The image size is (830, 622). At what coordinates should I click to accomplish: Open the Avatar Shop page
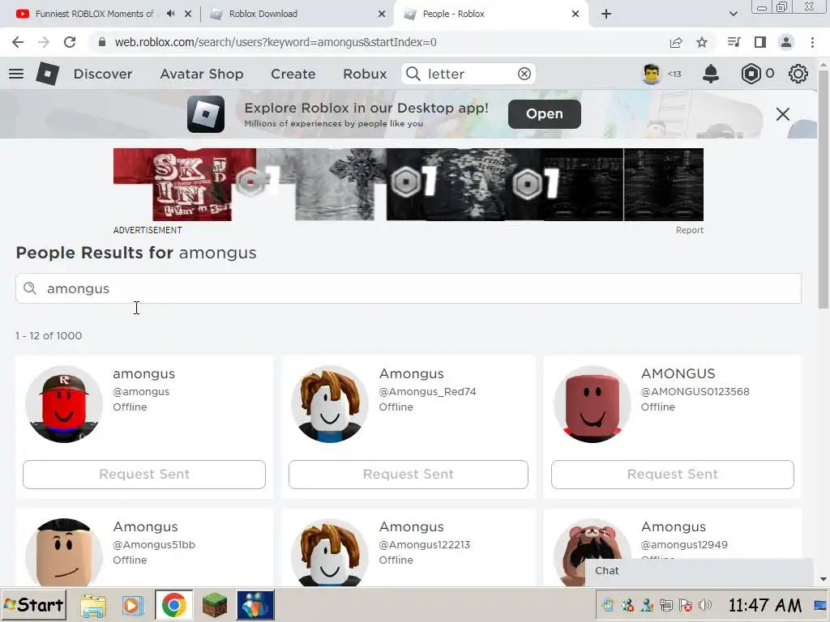[x=202, y=74]
